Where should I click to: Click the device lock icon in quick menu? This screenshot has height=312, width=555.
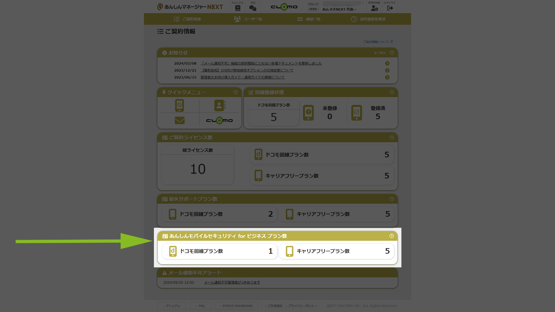[179, 105]
